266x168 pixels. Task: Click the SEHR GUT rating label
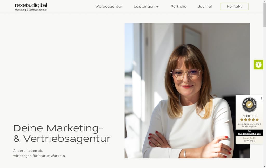249,116
